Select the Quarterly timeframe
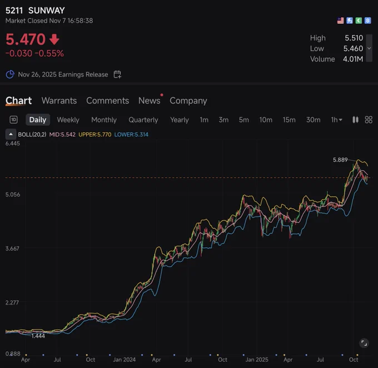Image resolution: width=378 pixels, height=368 pixels. (143, 120)
